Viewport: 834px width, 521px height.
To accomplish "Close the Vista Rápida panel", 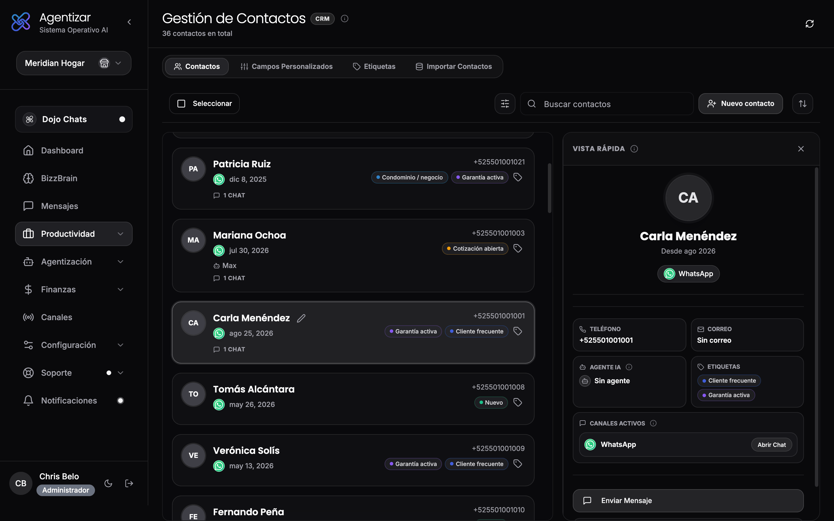I will click(801, 149).
